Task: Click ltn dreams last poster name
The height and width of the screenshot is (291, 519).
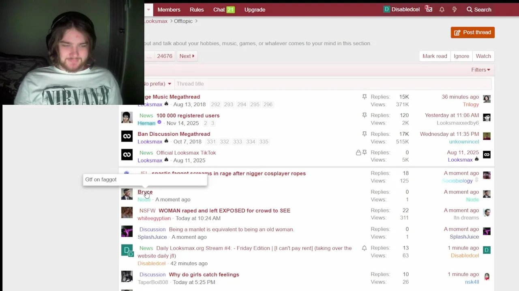Action: pos(466,218)
